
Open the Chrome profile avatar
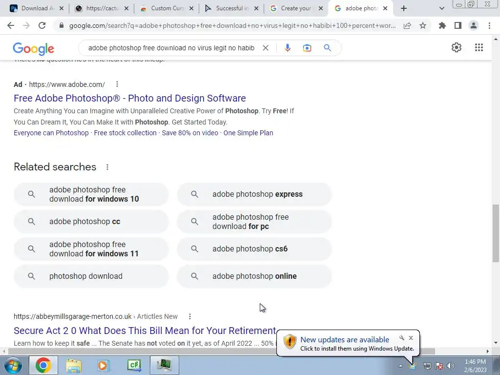point(474,25)
